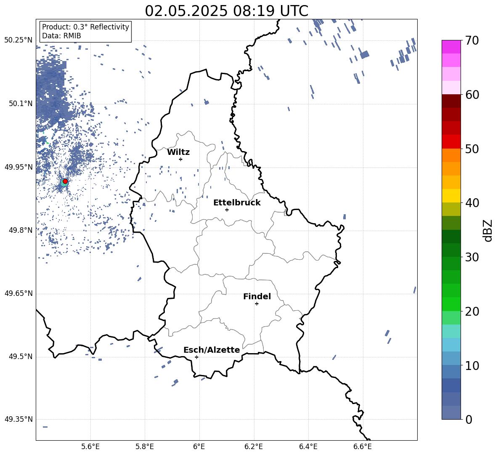This screenshot has width=498, height=455.
Task: Click the 50.1°N latitude label
Action: click(x=21, y=104)
